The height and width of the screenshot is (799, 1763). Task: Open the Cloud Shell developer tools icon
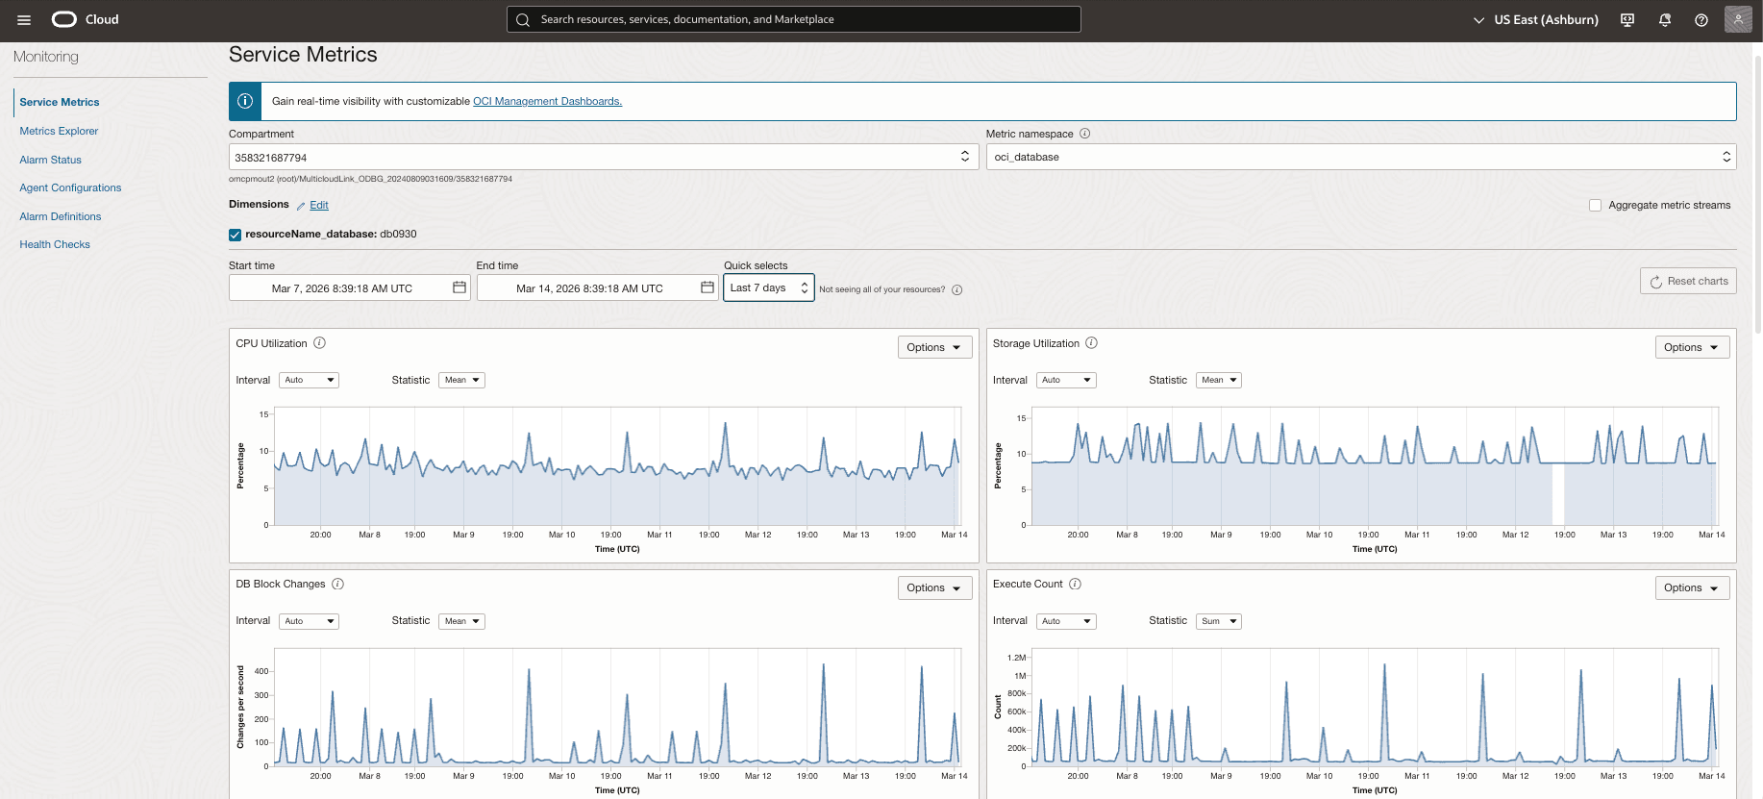pyautogui.click(x=1627, y=19)
